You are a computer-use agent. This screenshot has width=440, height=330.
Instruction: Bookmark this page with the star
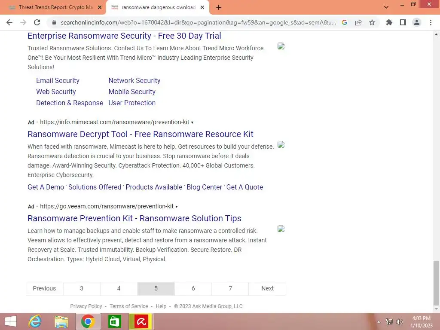pos(372,22)
